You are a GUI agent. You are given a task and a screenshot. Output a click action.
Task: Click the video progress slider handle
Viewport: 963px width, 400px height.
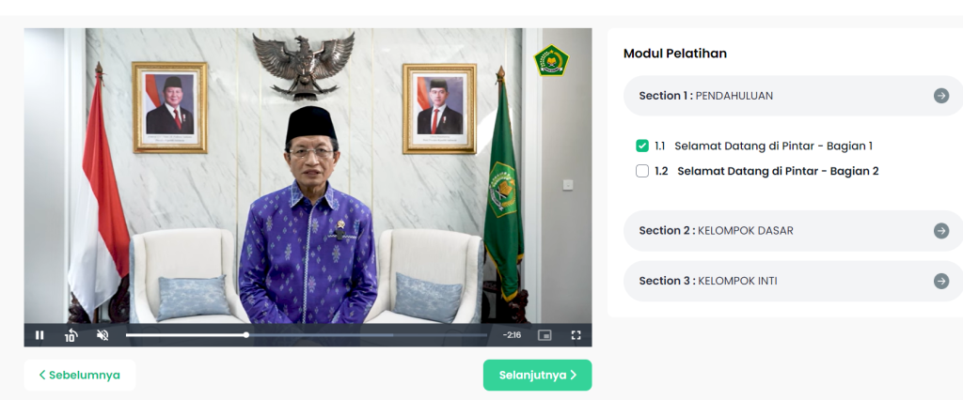(246, 335)
